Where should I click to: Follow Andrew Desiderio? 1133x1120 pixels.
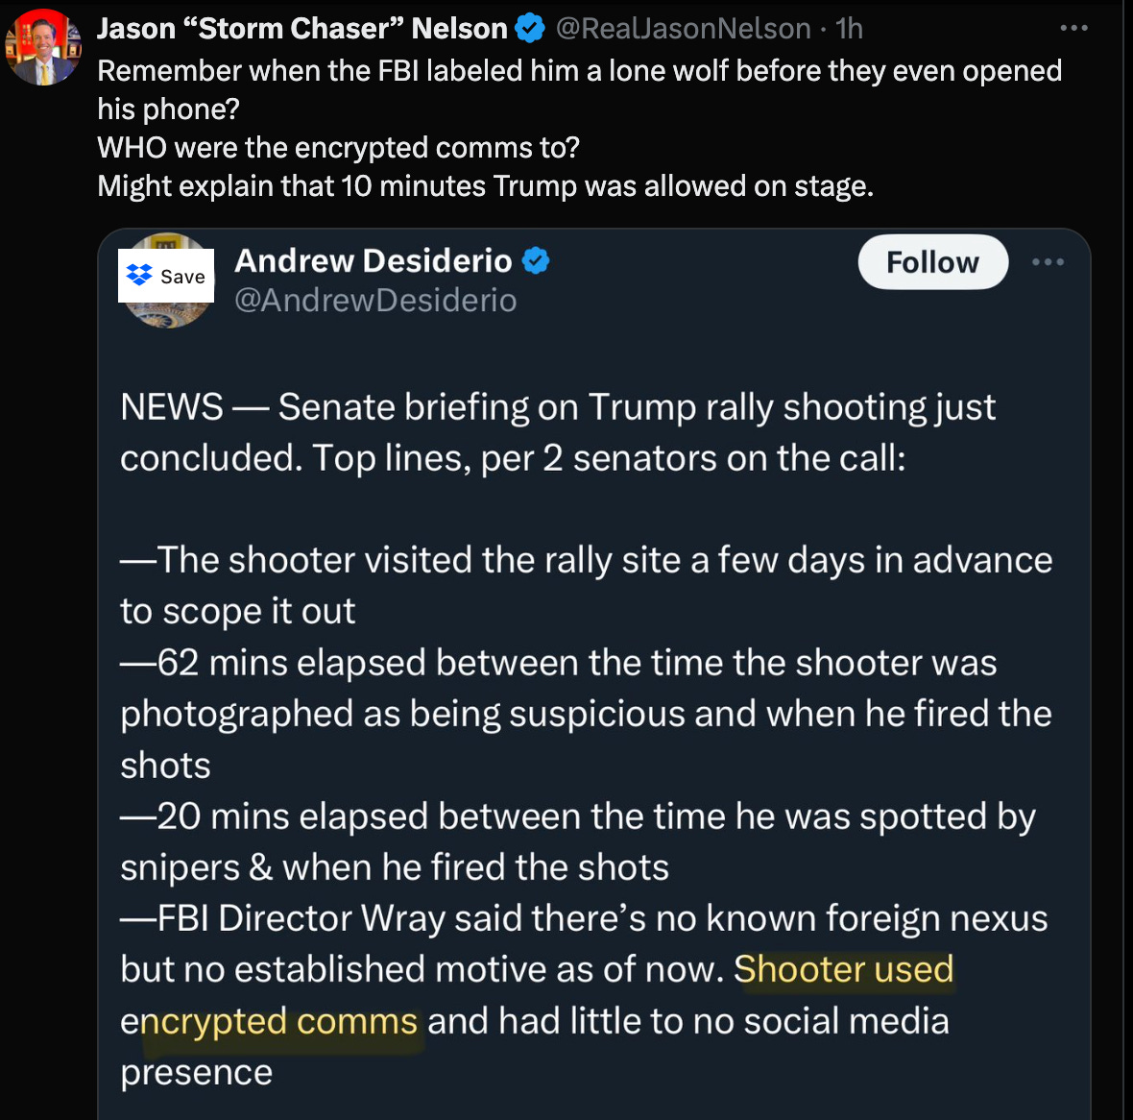pos(932,262)
